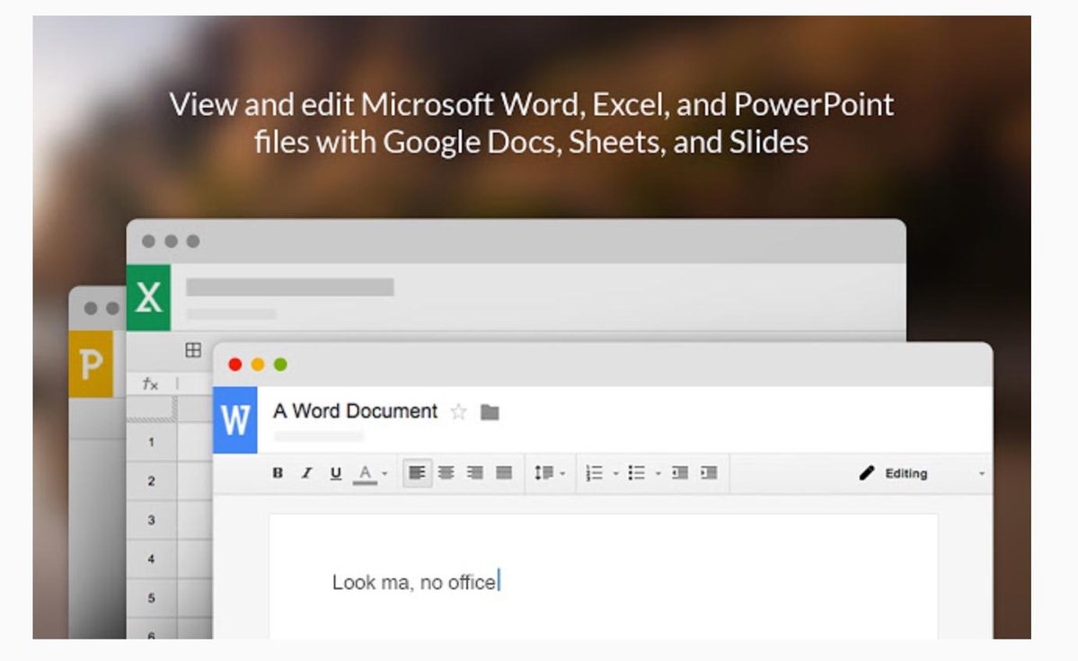
Task: Align text right
Action: click(x=475, y=473)
